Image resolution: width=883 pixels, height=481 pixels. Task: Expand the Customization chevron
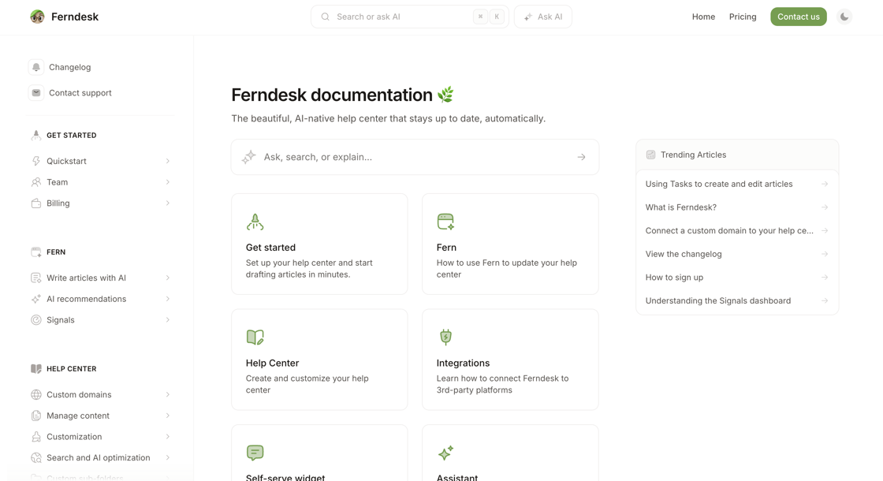[x=168, y=437]
